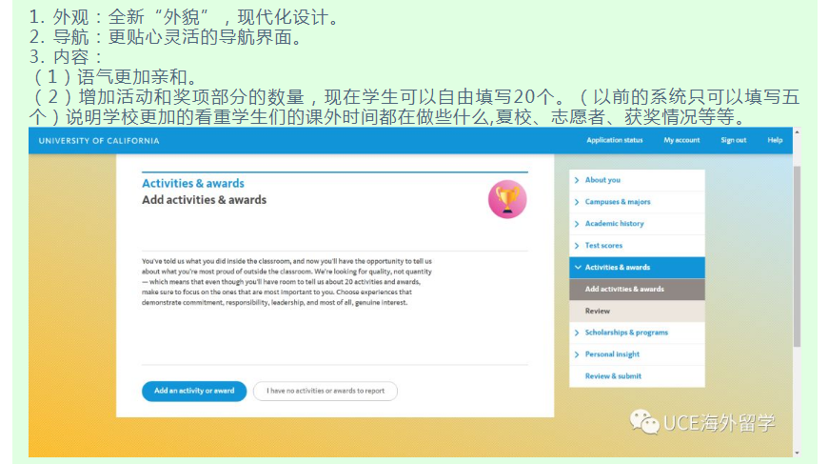The width and height of the screenshot is (829, 464).
Task: Open Help in the top navigation
Action: (775, 140)
